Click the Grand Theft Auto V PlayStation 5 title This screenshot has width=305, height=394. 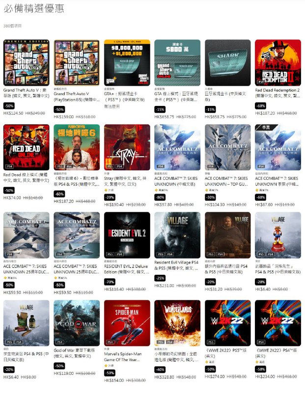tap(77, 97)
